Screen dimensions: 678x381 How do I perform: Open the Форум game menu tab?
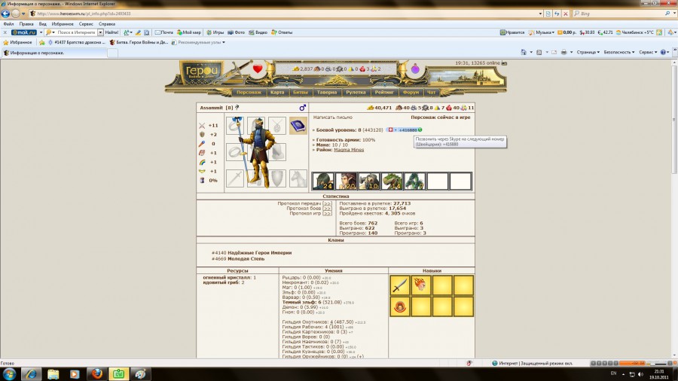411,92
